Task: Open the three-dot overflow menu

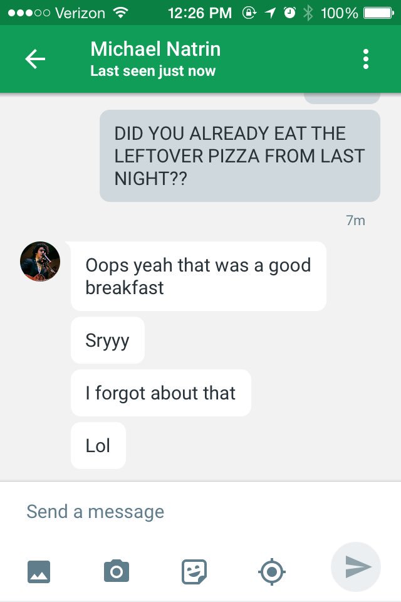Action: tap(366, 59)
